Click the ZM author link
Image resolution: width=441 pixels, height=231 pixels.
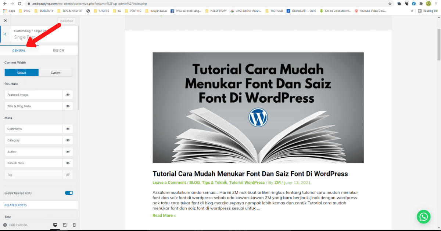click(x=277, y=182)
